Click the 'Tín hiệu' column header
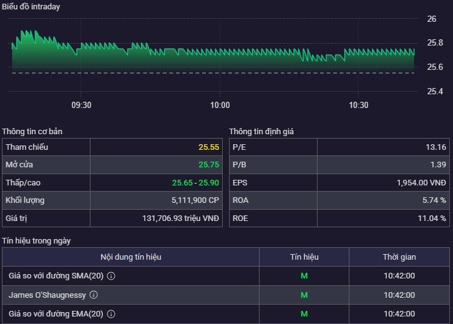 click(304, 257)
